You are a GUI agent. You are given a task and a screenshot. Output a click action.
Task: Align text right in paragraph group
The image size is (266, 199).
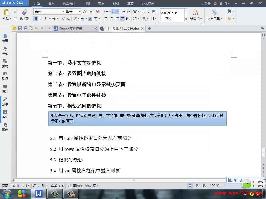tap(117, 19)
